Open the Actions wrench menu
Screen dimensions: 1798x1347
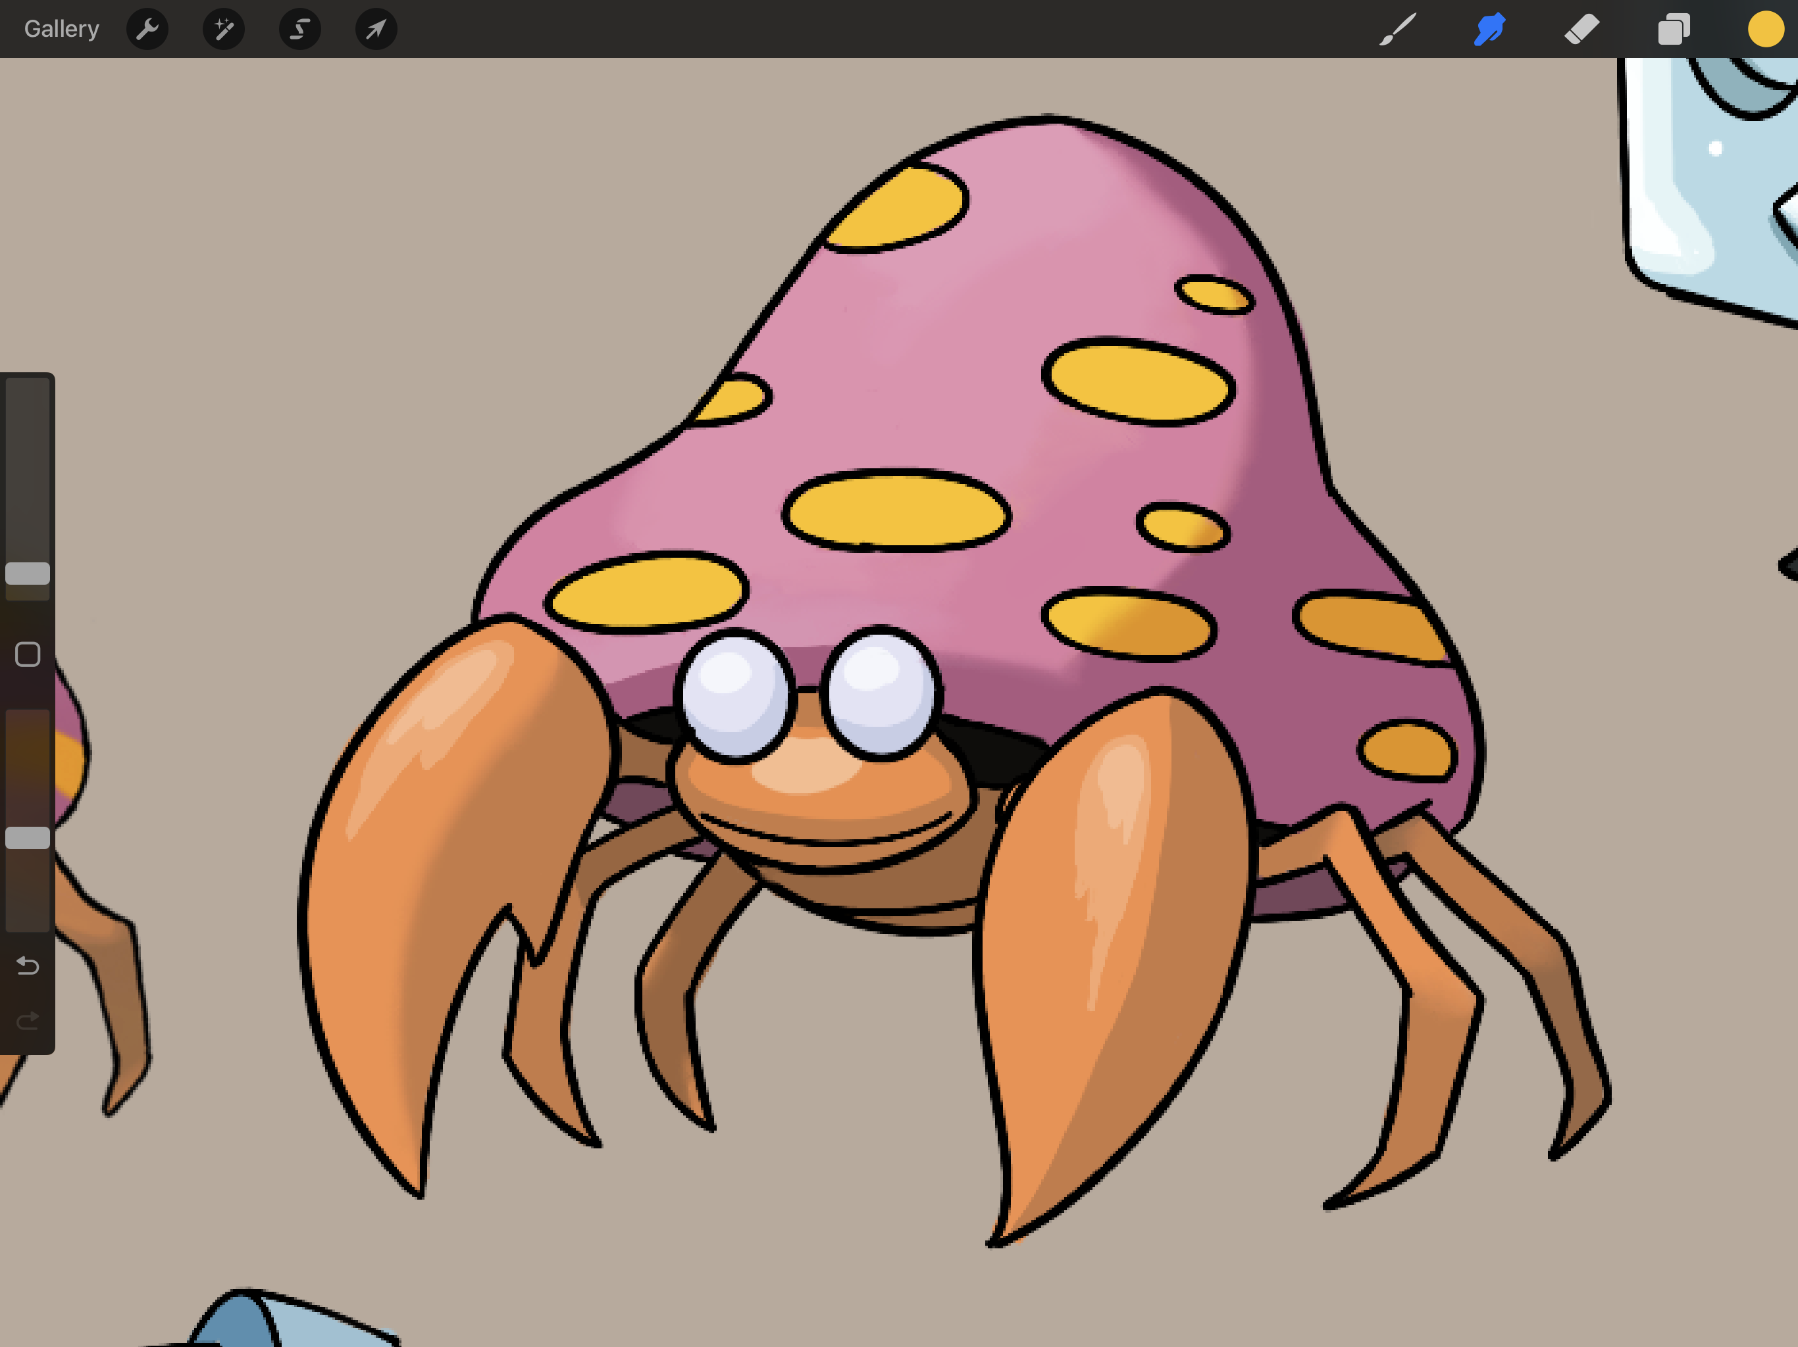click(147, 29)
